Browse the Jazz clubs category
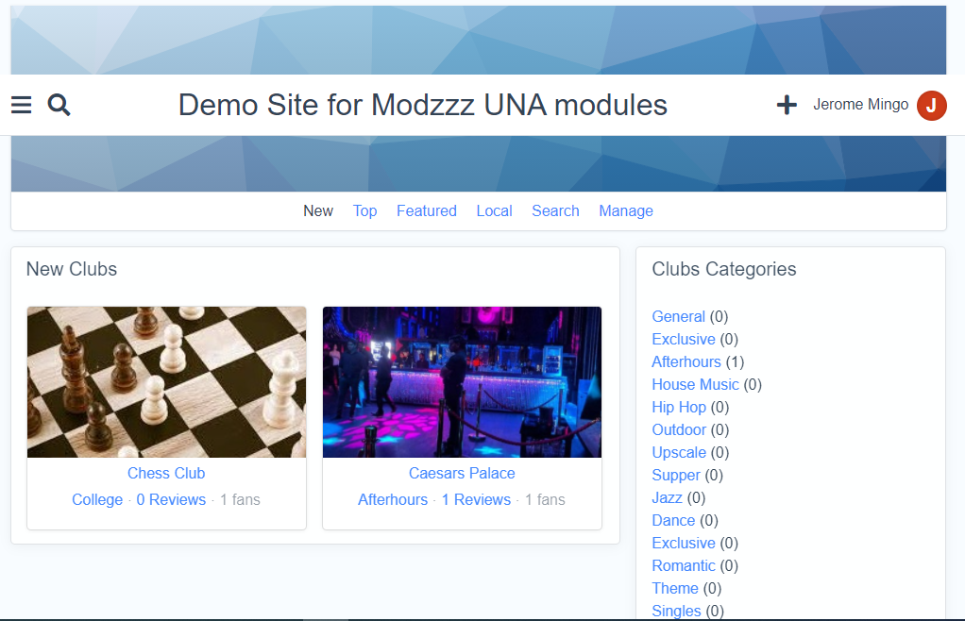Screen dimensions: 965x621 [667, 497]
